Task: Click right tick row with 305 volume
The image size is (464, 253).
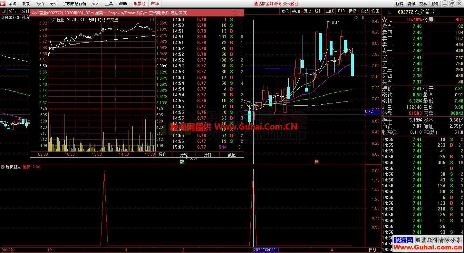Action: point(423,163)
